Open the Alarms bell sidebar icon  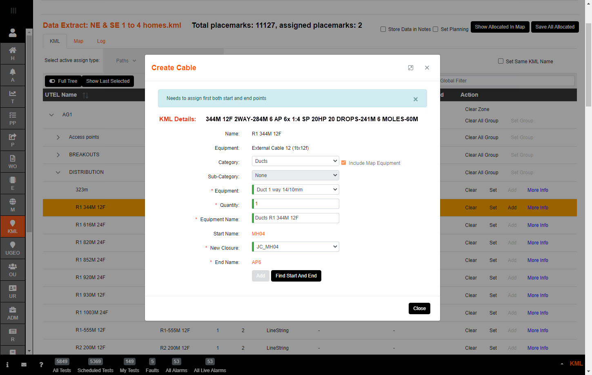tap(13, 75)
